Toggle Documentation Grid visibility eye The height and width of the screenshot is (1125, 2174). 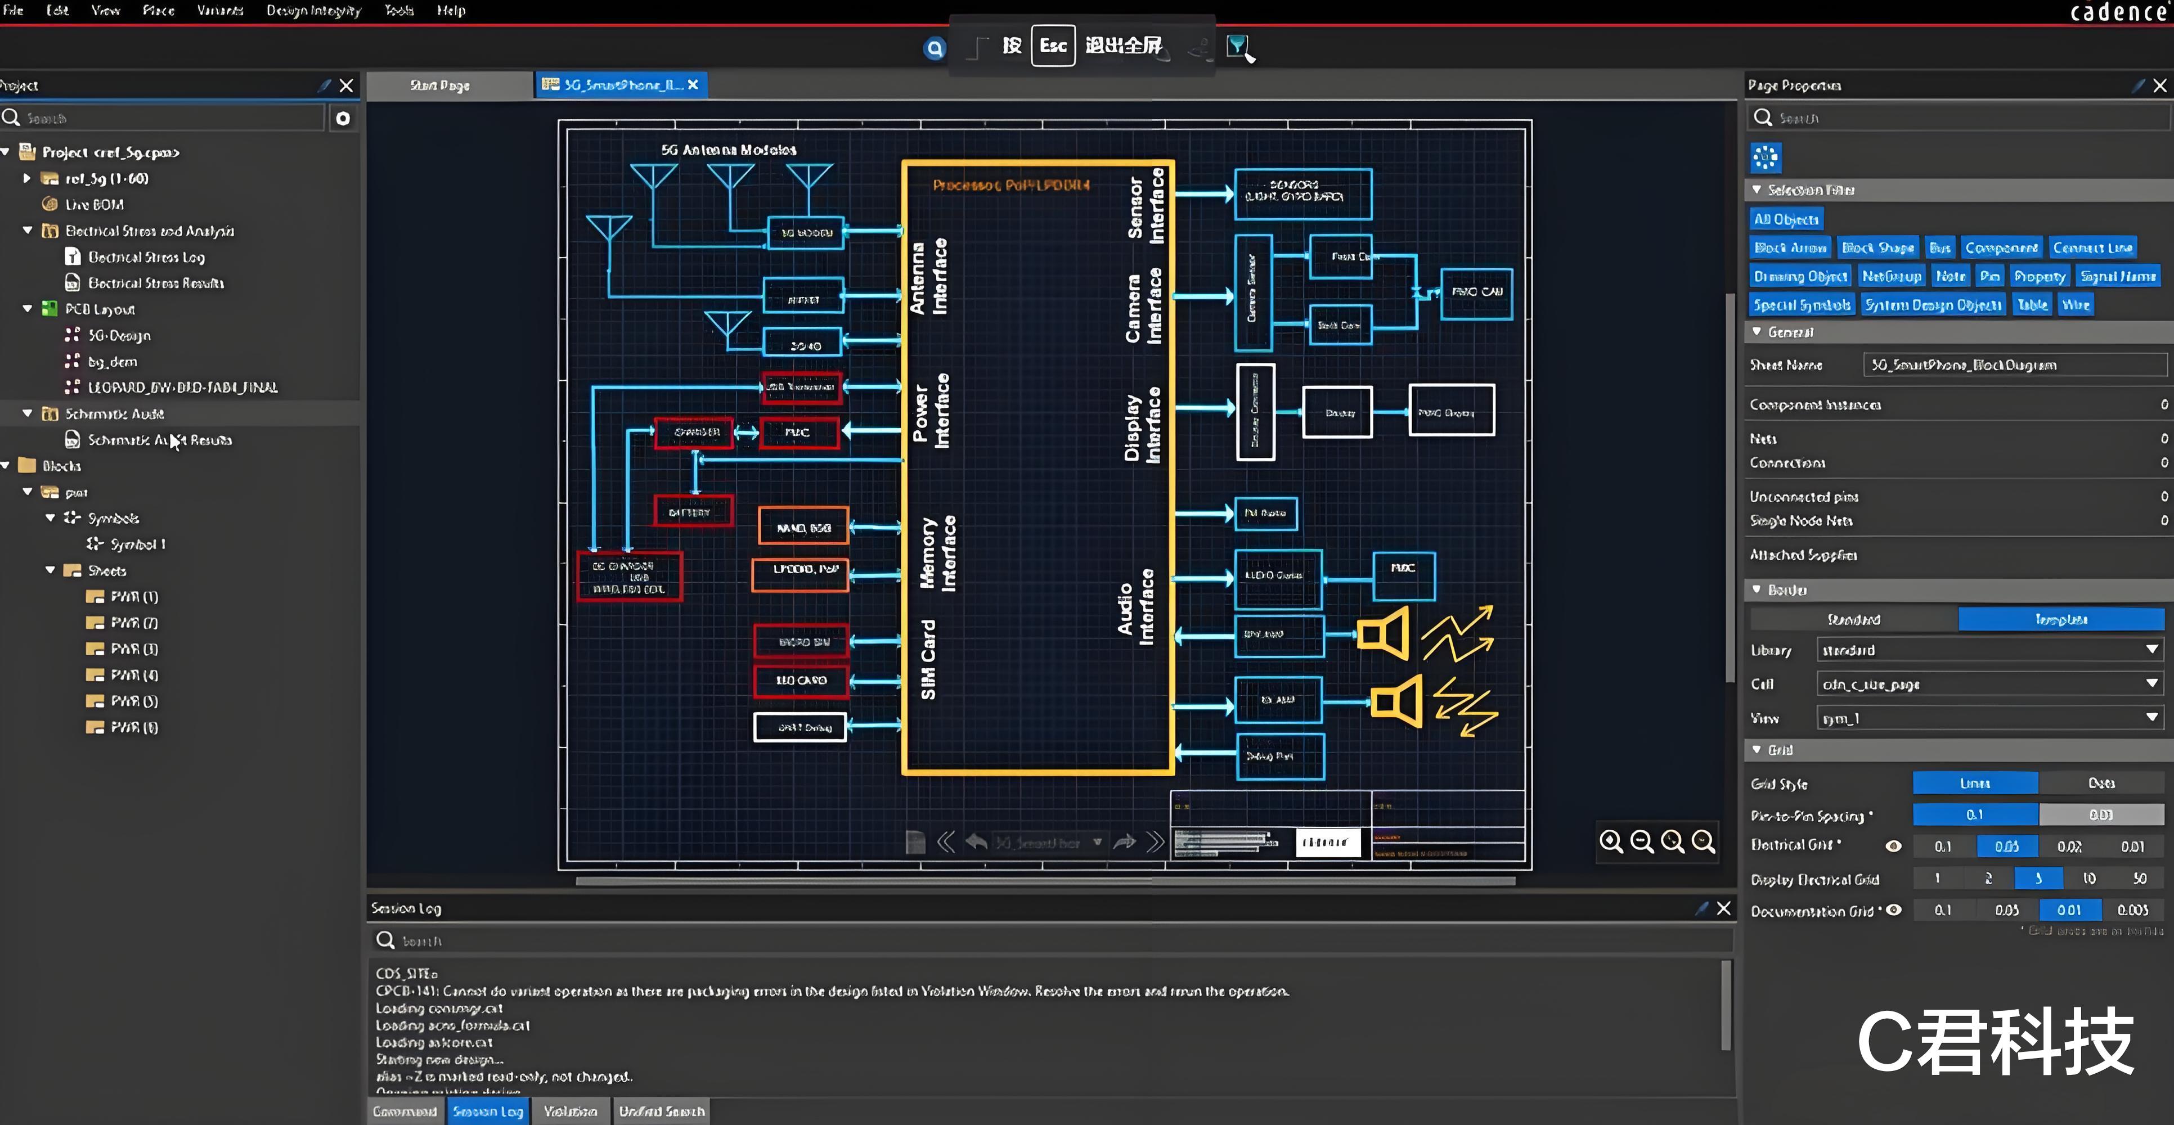pos(1894,910)
